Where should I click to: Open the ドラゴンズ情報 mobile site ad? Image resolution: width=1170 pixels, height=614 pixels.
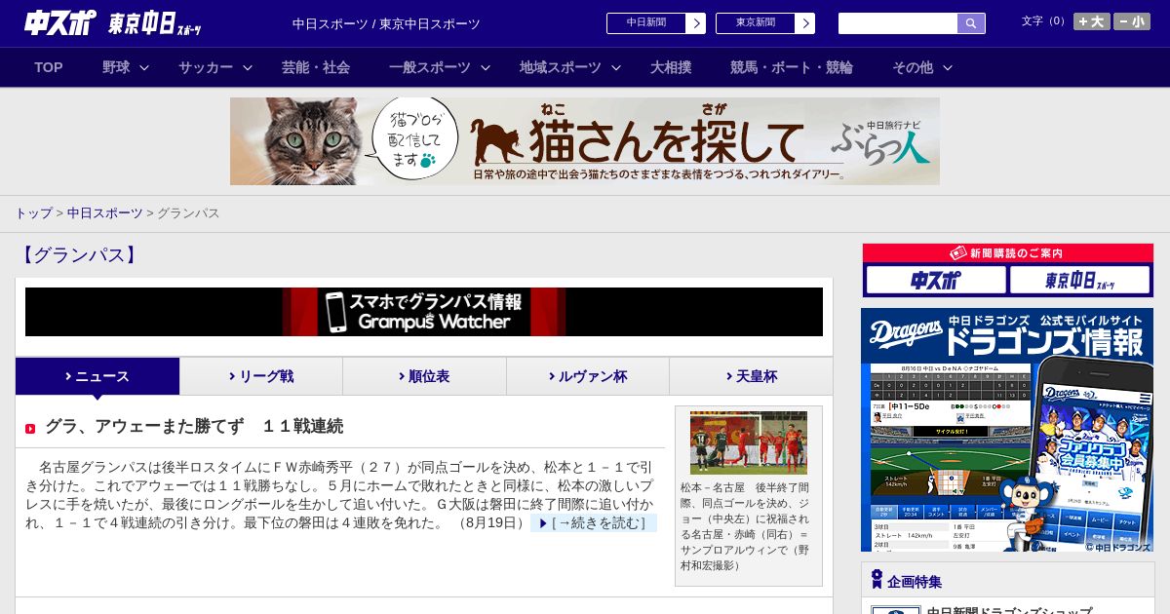[x=1007, y=430]
